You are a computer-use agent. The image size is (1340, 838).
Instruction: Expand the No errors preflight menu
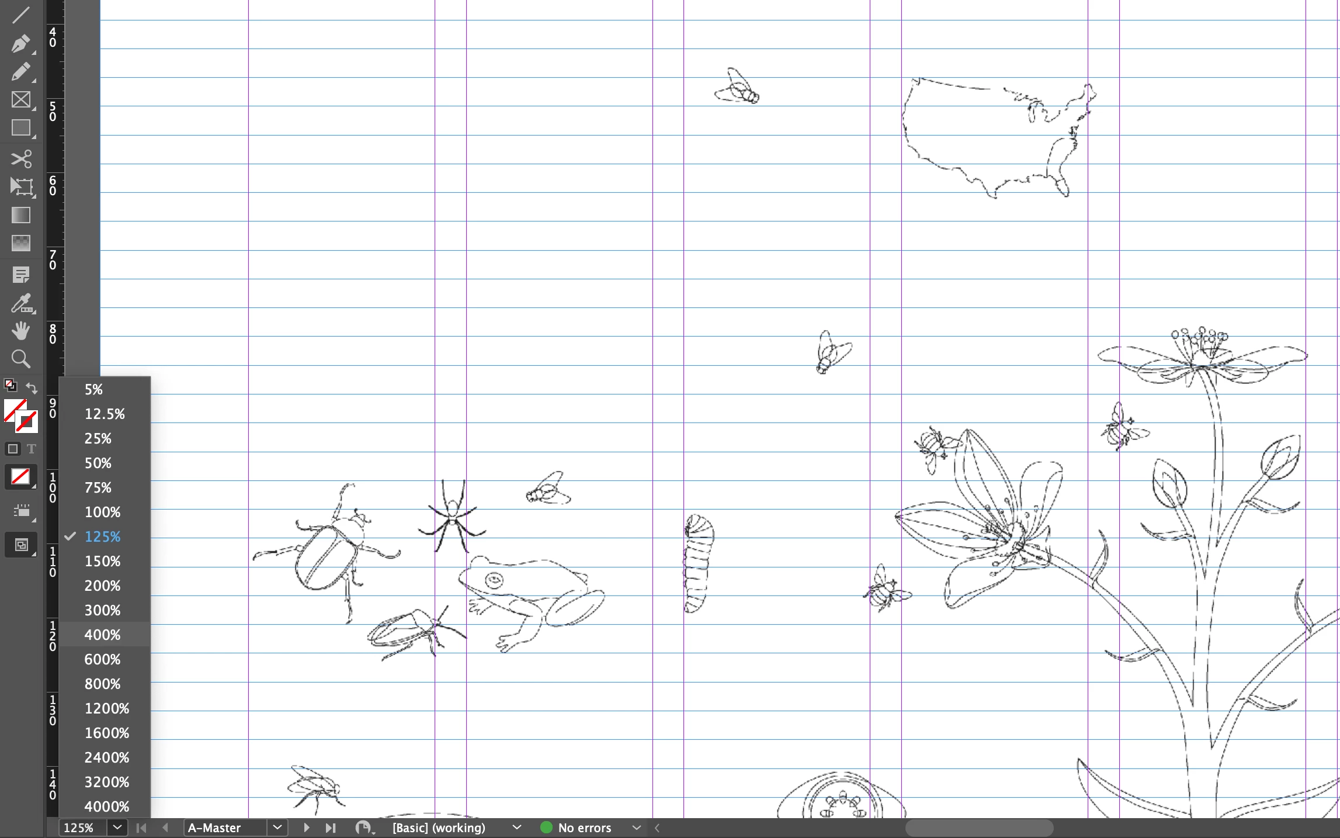point(636,827)
